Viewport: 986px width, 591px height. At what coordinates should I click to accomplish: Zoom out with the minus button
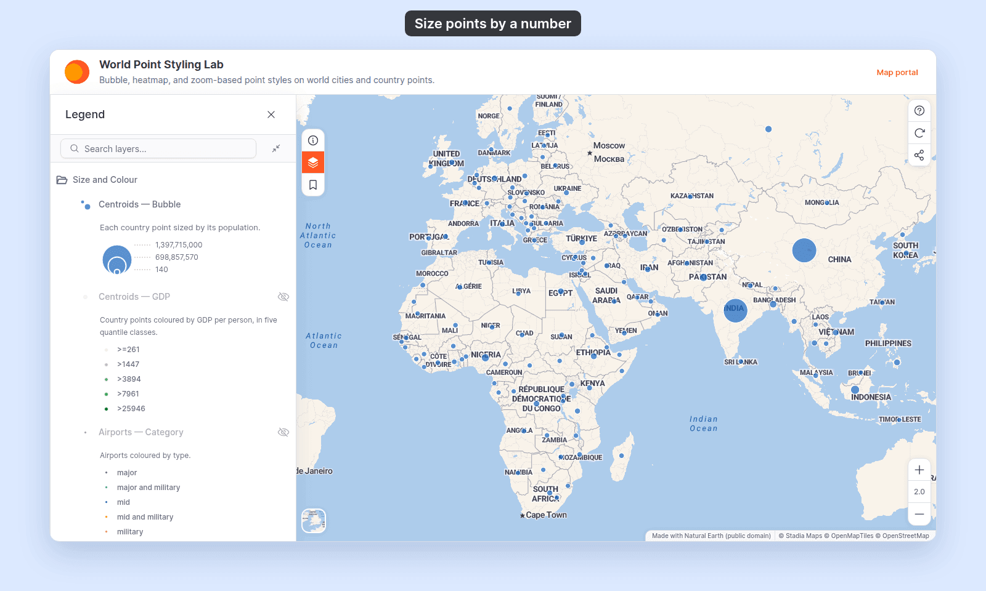(919, 514)
